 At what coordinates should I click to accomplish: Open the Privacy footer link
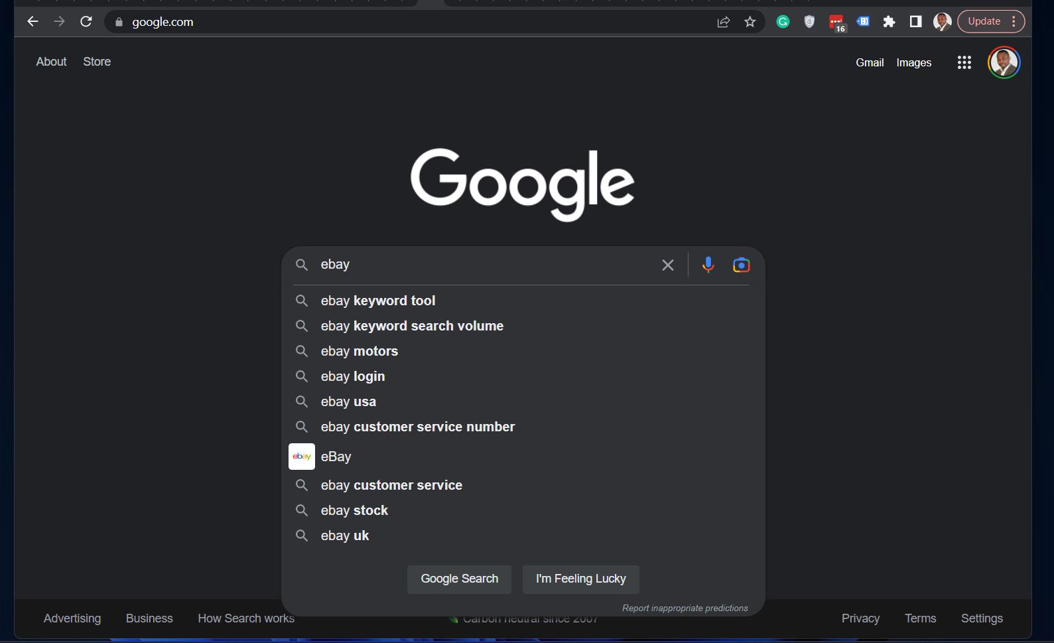[860, 618]
